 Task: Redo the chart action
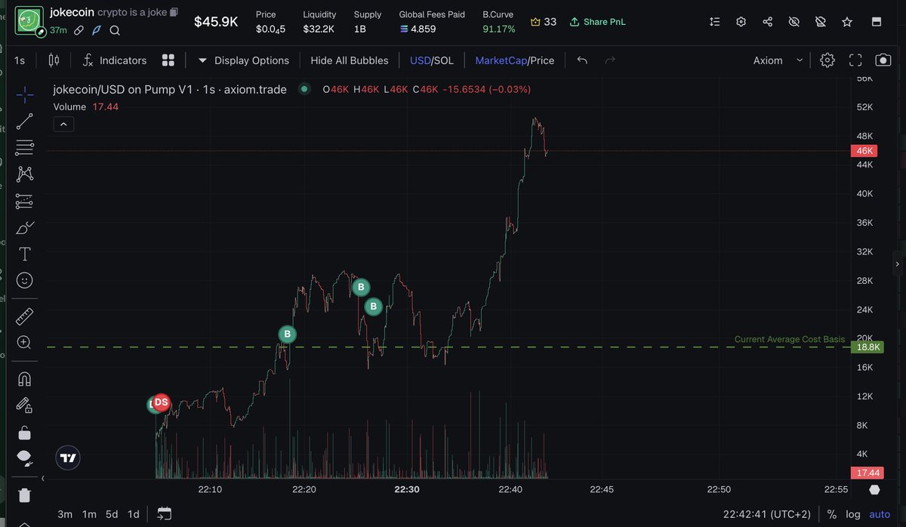(611, 60)
